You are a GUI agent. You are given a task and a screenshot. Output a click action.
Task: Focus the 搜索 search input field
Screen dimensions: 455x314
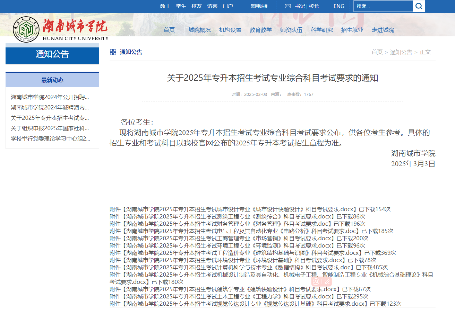383,6
